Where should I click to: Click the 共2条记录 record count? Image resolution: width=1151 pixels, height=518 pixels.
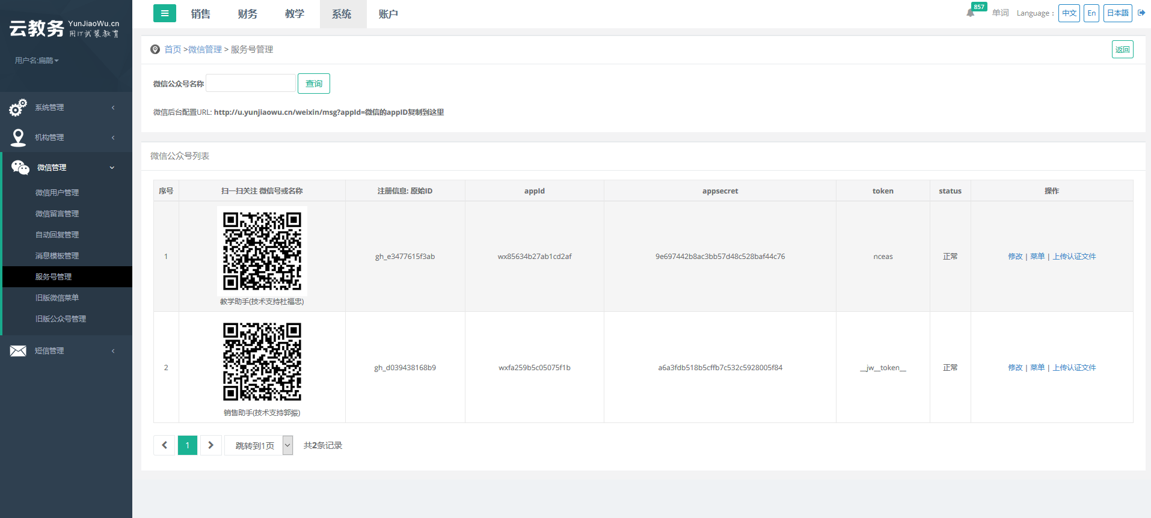pyautogui.click(x=323, y=445)
